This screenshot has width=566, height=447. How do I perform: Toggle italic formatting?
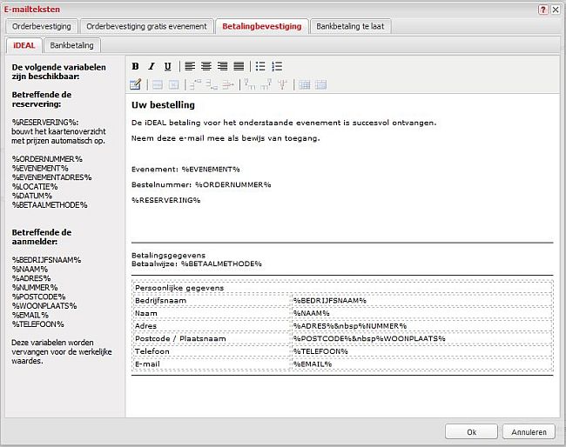(x=152, y=66)
